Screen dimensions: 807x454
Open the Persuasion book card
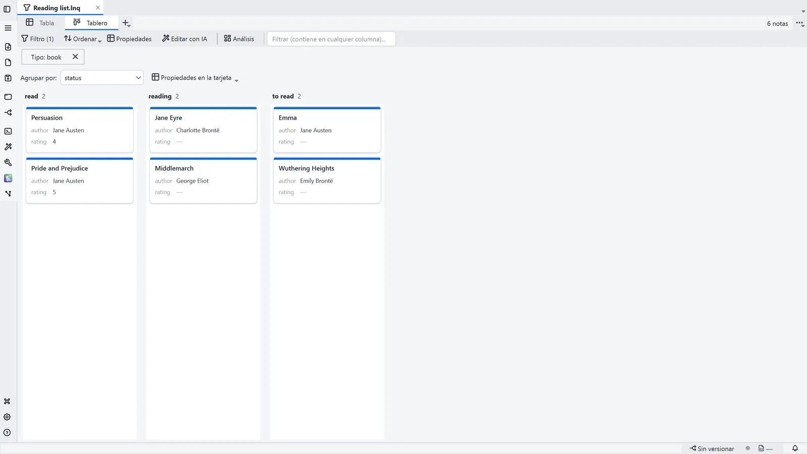(x=80, y=130)
